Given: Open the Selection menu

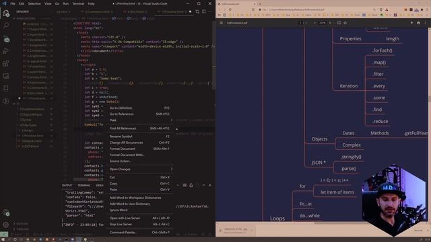Looking at the screenshot, I should click(x=34, y=3).
